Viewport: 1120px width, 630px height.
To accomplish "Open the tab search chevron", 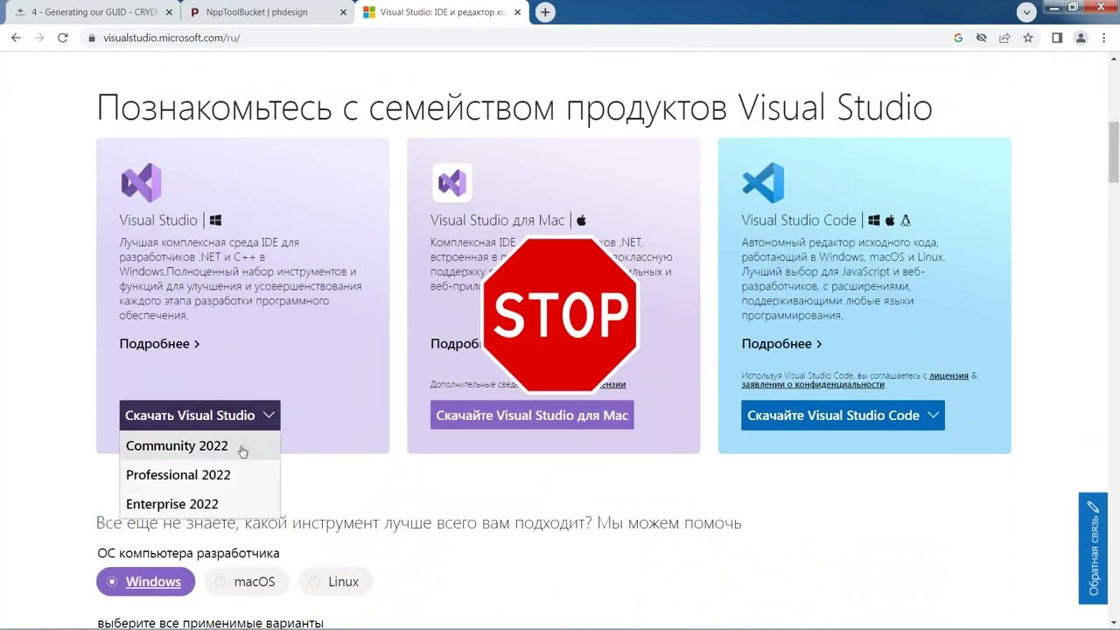I will 1027,12.
